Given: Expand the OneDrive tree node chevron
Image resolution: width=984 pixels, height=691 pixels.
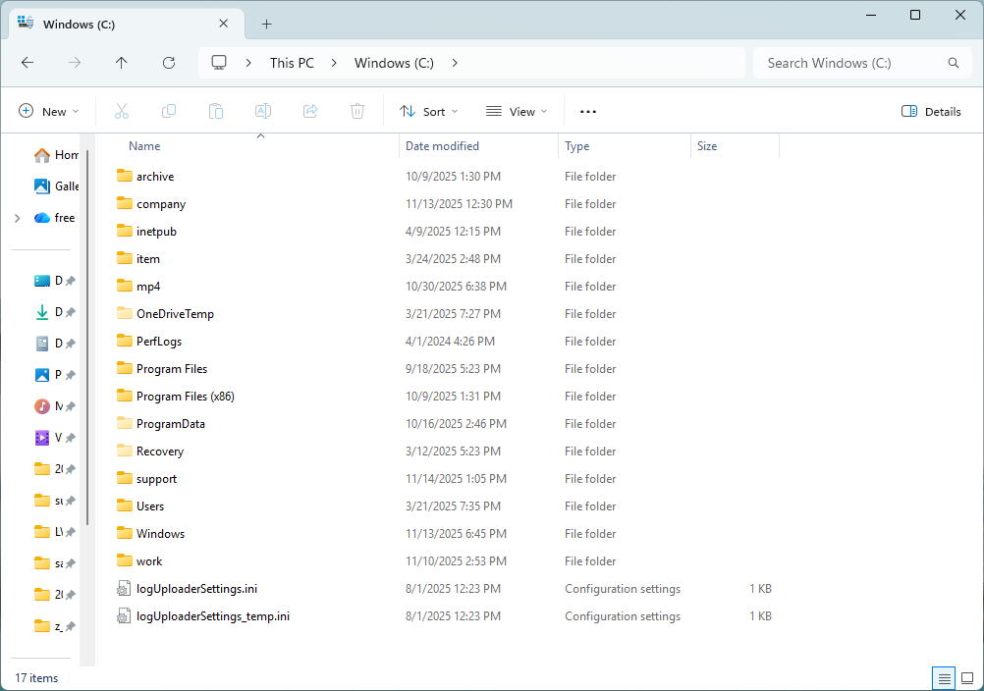Looking at the screenshot, I should [x=18, y=218].
